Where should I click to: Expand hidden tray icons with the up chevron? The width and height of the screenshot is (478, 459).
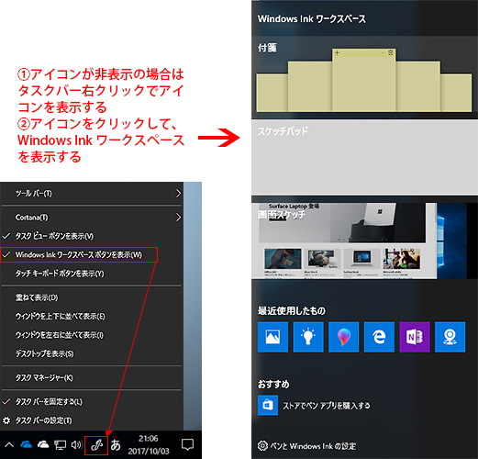[x=9, y=444]
